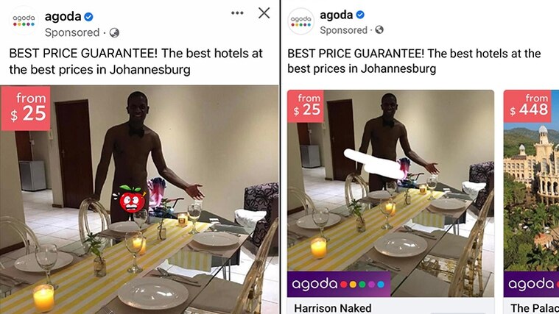Click the left post globe audience icon
The image size is (559, 314).
(x=114, y=33)
